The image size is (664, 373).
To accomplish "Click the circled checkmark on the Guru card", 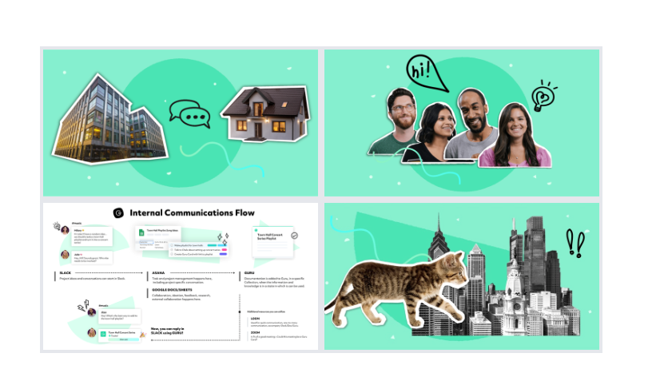I will [x=294, y=236].
